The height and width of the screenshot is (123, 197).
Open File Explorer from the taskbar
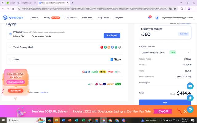click(56, 120)
